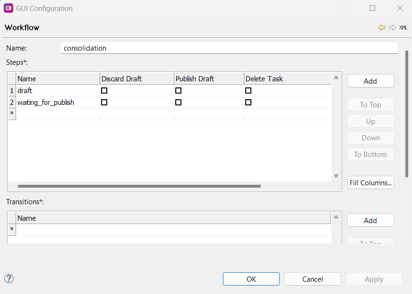The width and height of the screenshot is (412, 294).
Task: Click the workflow Name input field
Action: 229,48
